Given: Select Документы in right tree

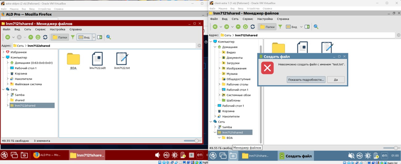Looking at the screenshot, I should [232, 58].
